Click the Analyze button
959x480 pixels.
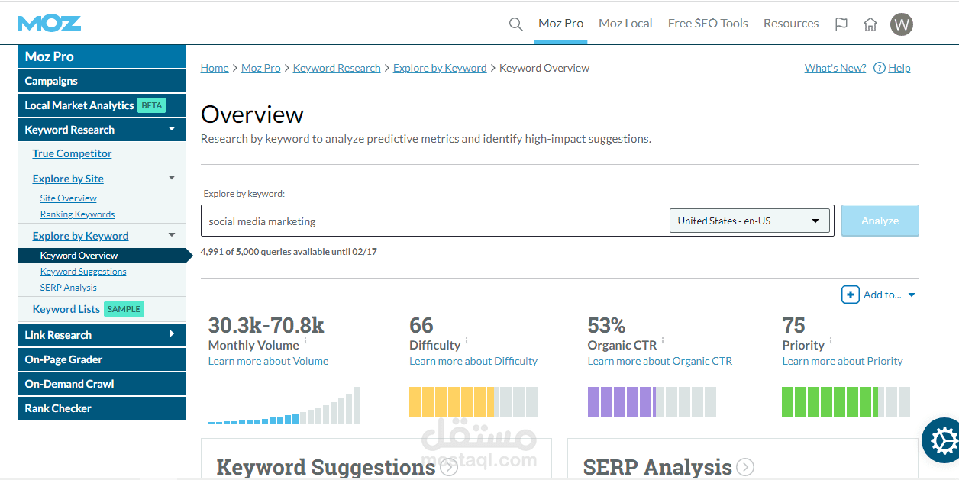880,221
